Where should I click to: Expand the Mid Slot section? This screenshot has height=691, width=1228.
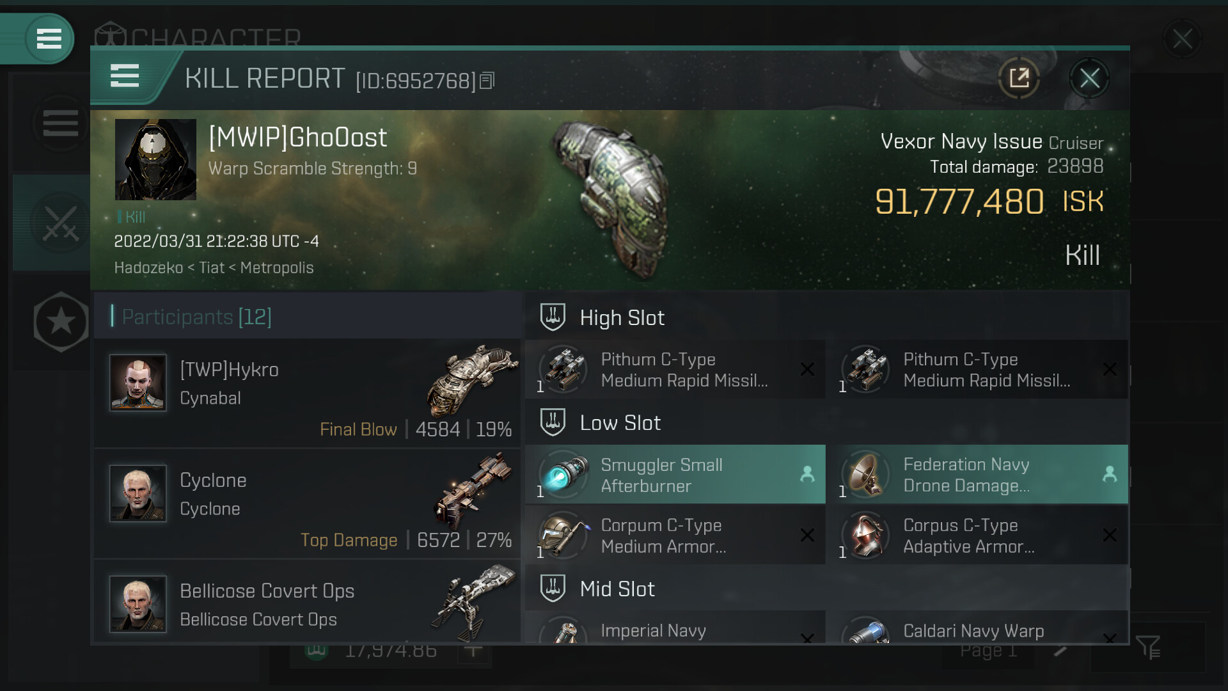coord(617,589)
